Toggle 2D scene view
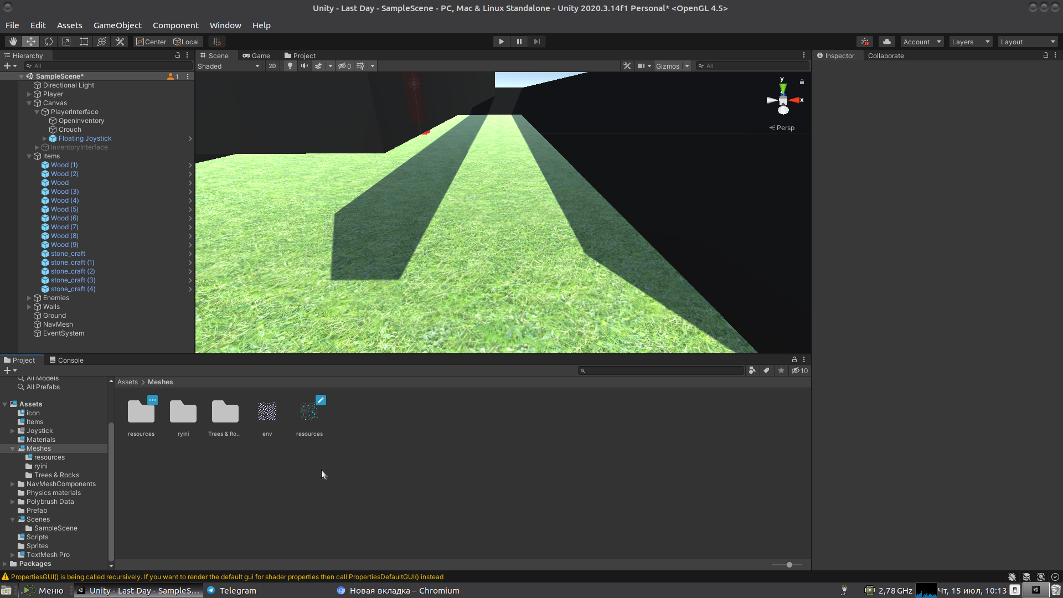The image size is (1063, 598). coord(272,66)
